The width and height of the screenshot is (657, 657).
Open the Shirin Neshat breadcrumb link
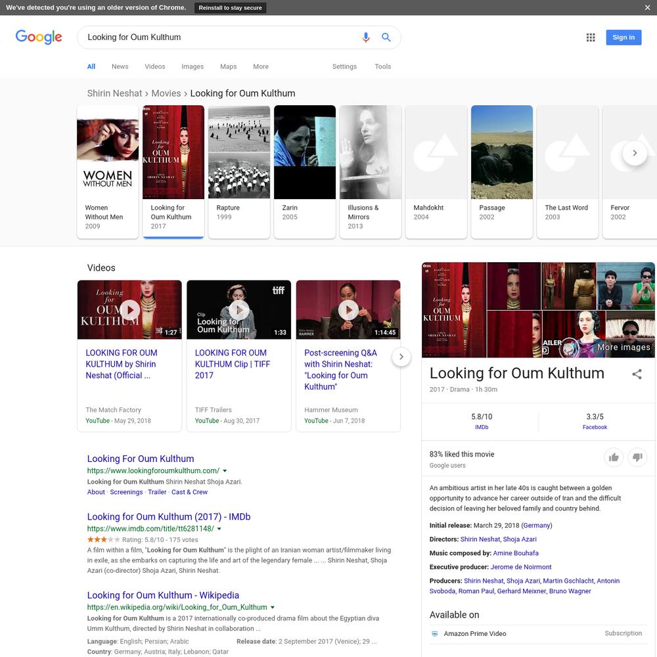click(x=114, y=93)
